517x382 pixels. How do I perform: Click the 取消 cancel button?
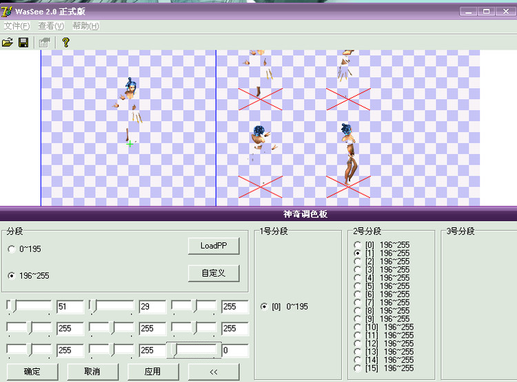click(92, 372)
